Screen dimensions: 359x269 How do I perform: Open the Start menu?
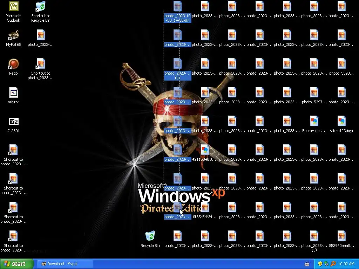[x=17, y=264]
